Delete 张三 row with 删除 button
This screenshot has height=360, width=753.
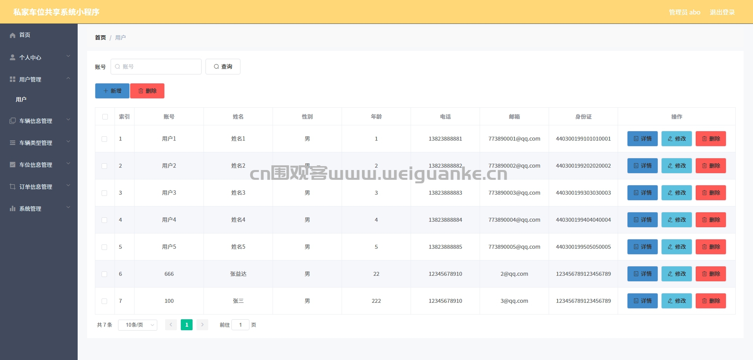click(711, 301)
